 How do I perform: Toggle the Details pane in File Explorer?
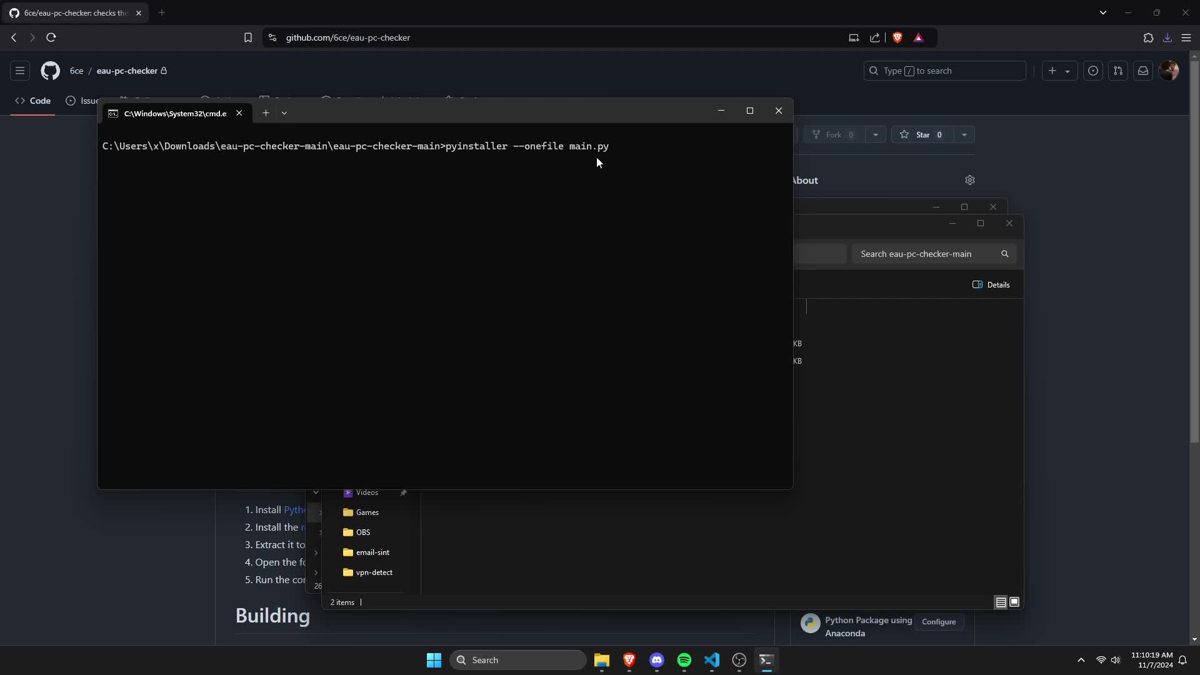tap(992, 284)
